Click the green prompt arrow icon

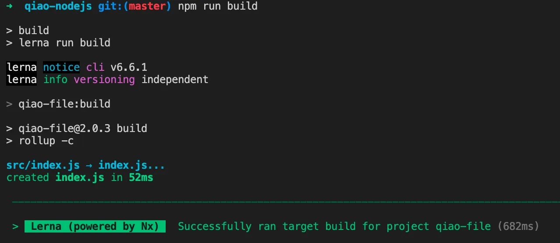[10, 6]
